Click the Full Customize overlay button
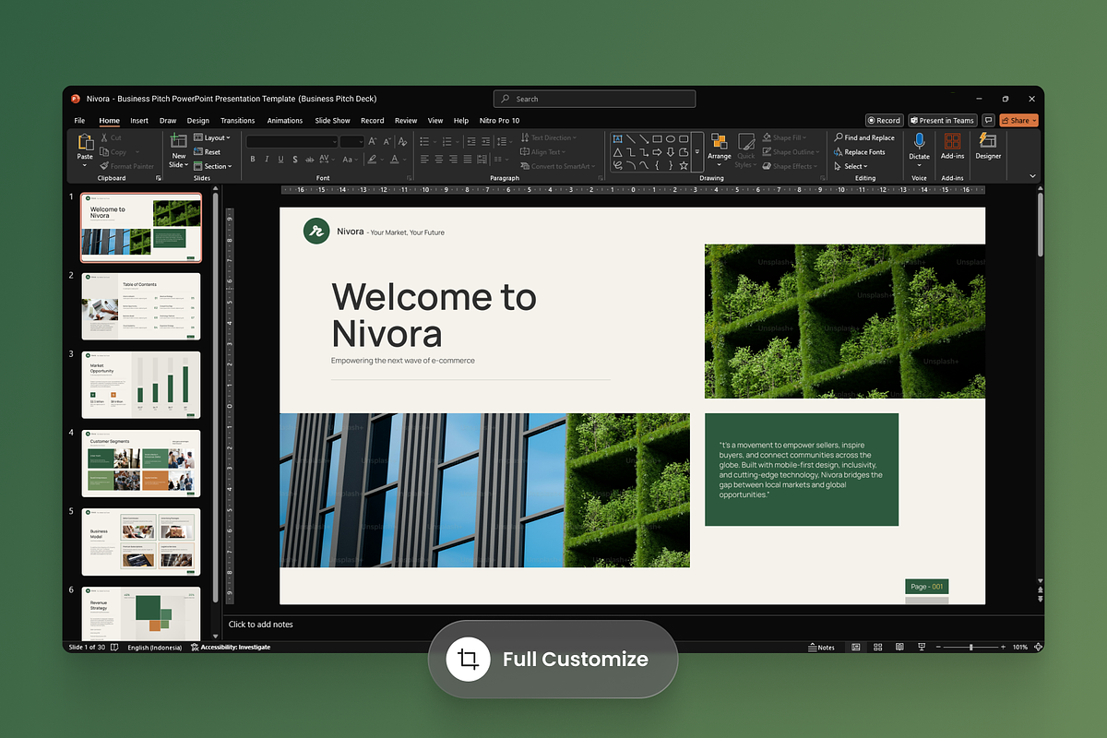Viewport: 1107px width, 738px height. [x=553, y=659]
